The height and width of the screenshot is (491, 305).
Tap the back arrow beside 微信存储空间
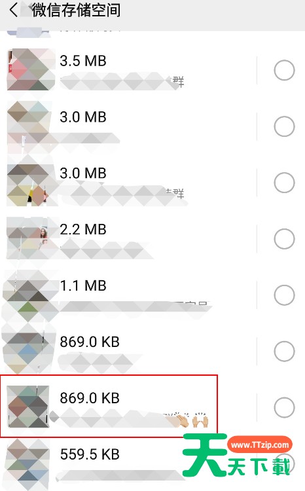[x=13, y=10]
